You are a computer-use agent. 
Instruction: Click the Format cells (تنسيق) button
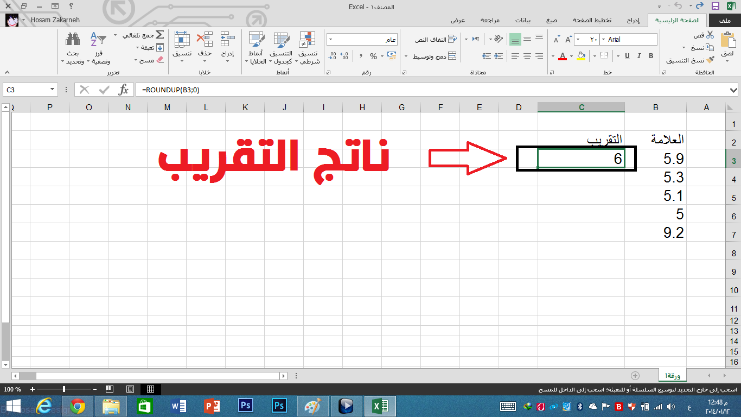182,45
